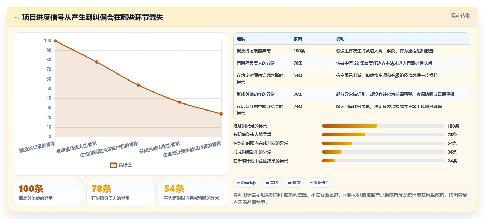Click the 形成纠偏动作的异常 progress bar
The height and width of the screenshot is (219, 484).
pyautogui.click(x=383, y=152)
